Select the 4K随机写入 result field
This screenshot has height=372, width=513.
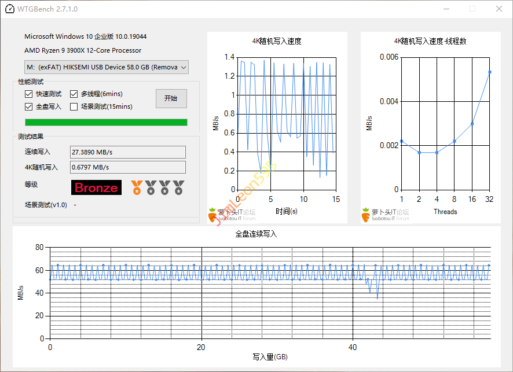(x=127, y=167)
